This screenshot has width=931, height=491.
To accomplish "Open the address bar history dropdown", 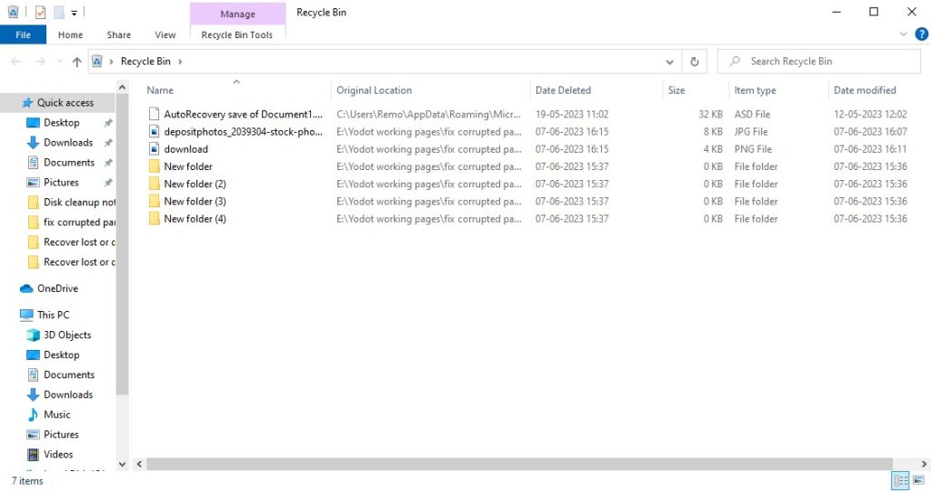I will click(x=670, y=62).
